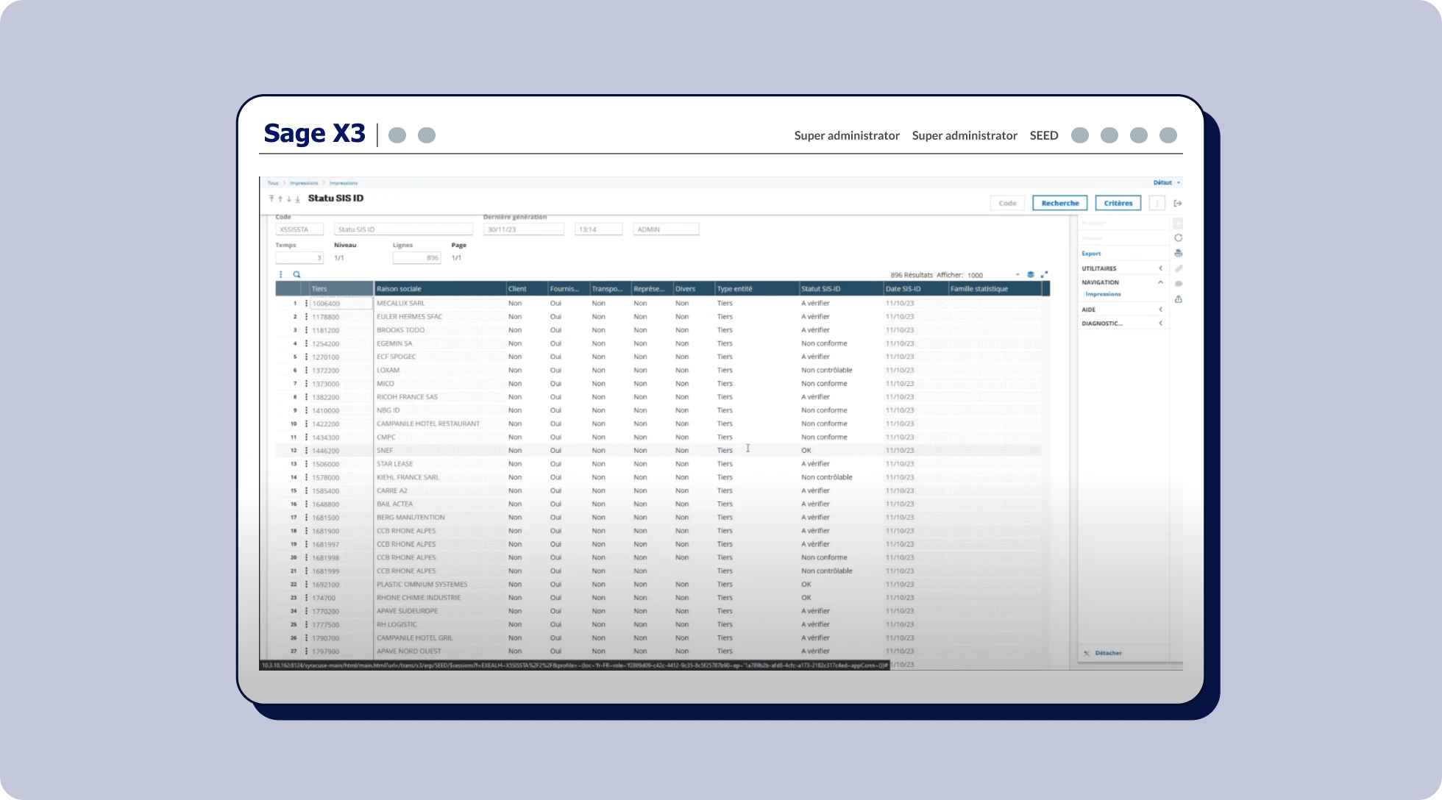Jump to first record arrow icon
The width and height of the screenshot is (1442, 800).
pyautogui.click(x=271, y=199)
